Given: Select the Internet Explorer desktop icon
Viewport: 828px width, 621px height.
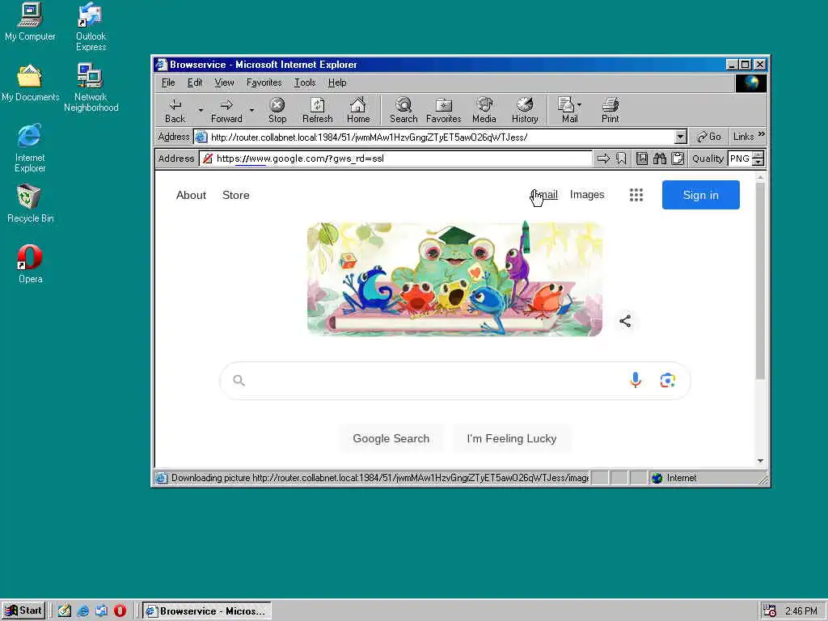Looking at the screenshot, I should pos(30,148).
